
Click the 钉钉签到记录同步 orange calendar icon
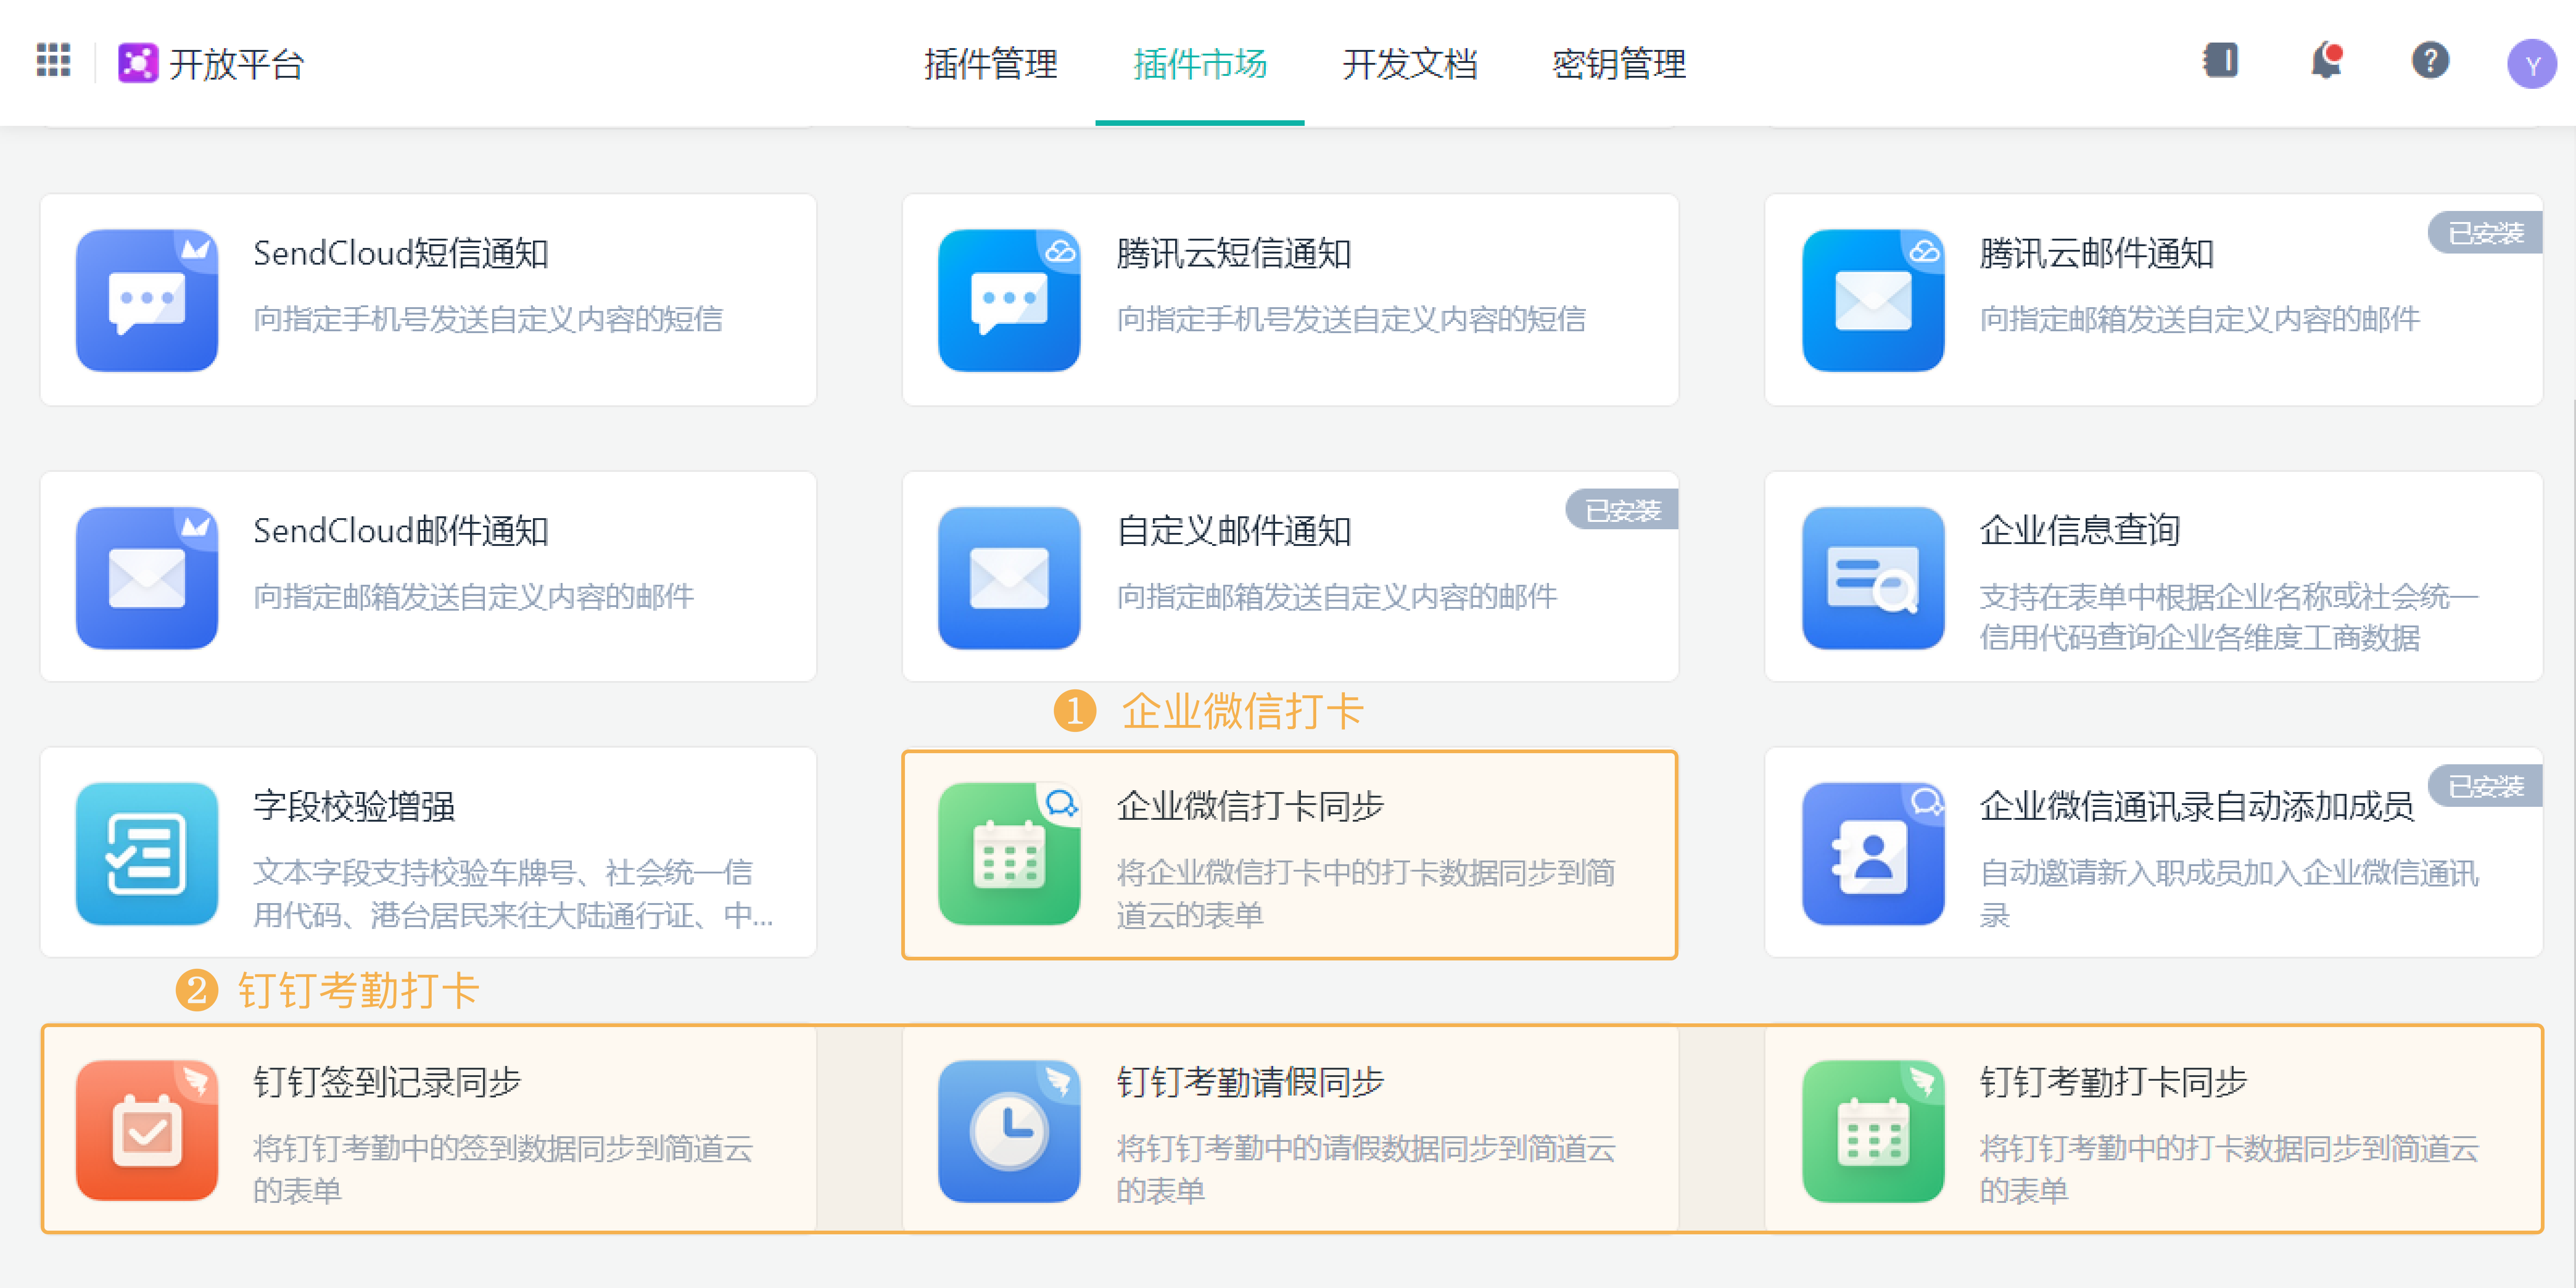(x=147, y=1130)
